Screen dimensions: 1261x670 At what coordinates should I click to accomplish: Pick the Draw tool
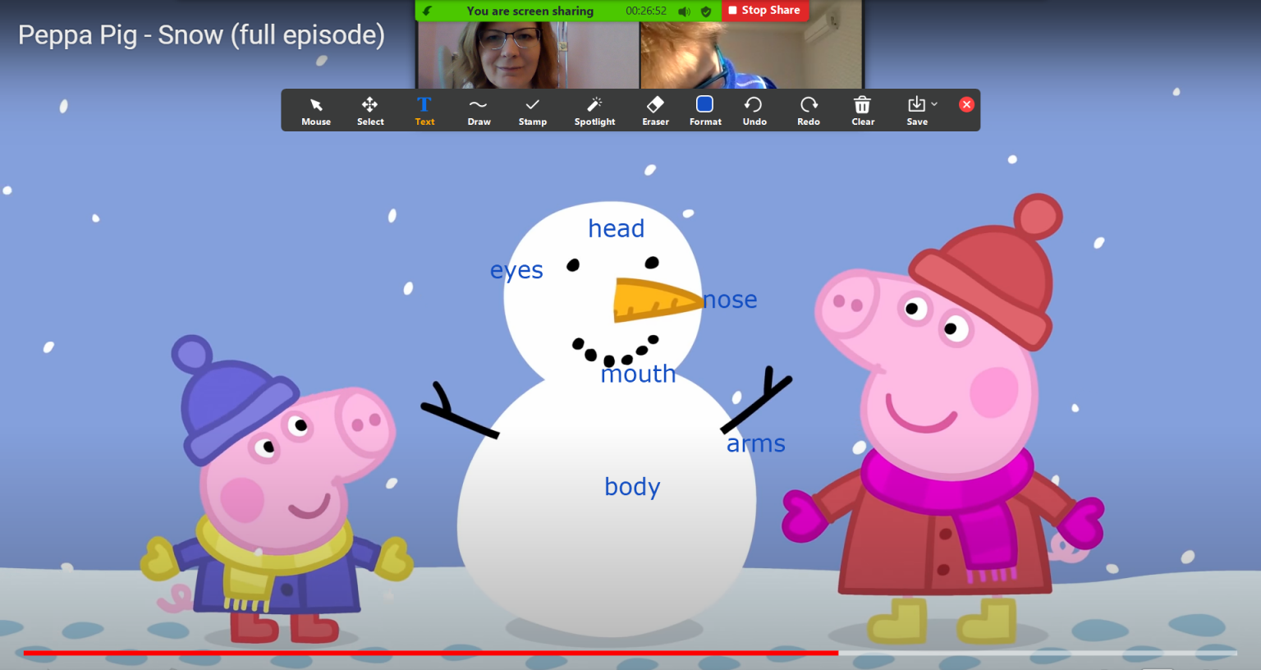point(479,111)
